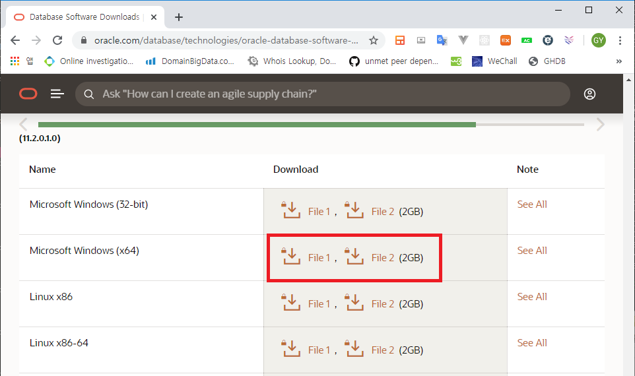Click File 1 text link for Windows x64
Image resolution: width=635 pixels, height=376 pixels.
point(319,258)
